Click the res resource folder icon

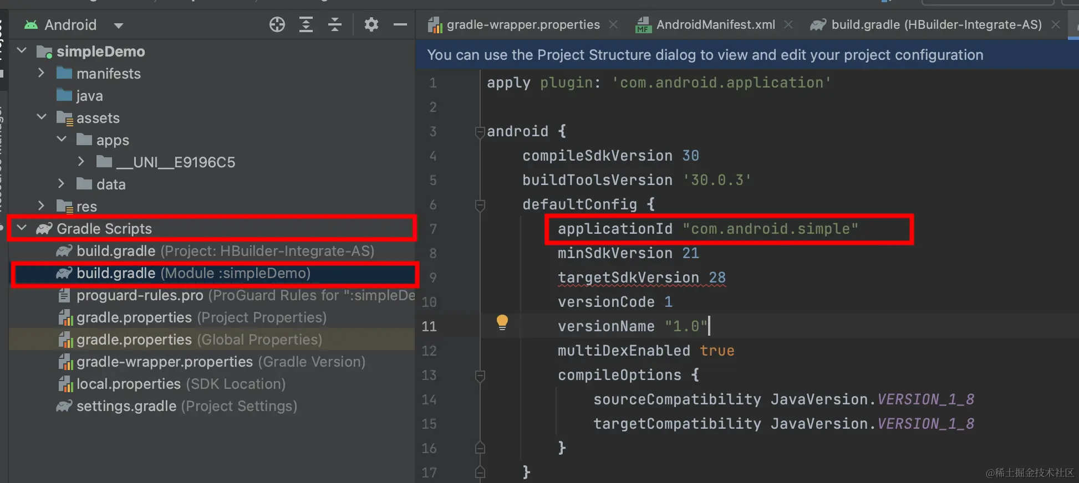click(x=64, y=207)
